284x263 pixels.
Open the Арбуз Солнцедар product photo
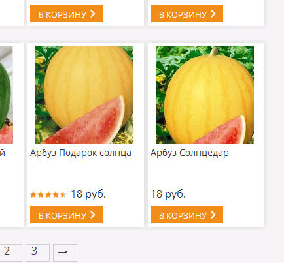pyautogui.click(x=205, y=95)
